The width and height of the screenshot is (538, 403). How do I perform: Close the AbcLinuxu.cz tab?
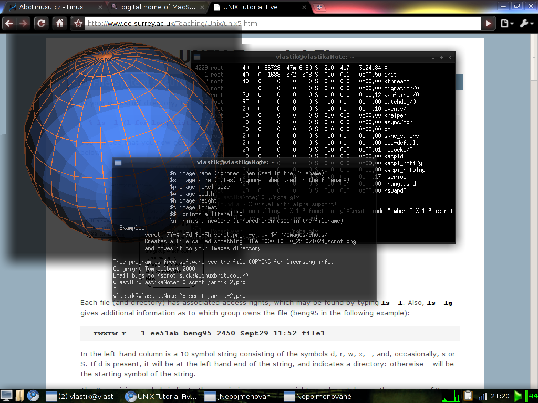pyautogui.click(x=100, y=7)
